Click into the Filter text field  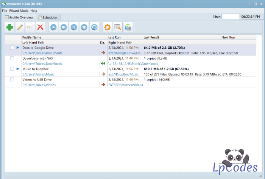[230, 17]
